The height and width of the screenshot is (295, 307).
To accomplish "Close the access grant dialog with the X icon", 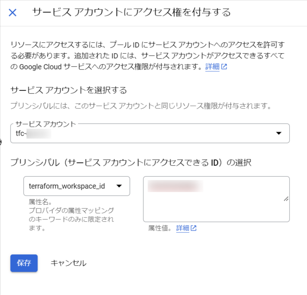I will [12, 12].
